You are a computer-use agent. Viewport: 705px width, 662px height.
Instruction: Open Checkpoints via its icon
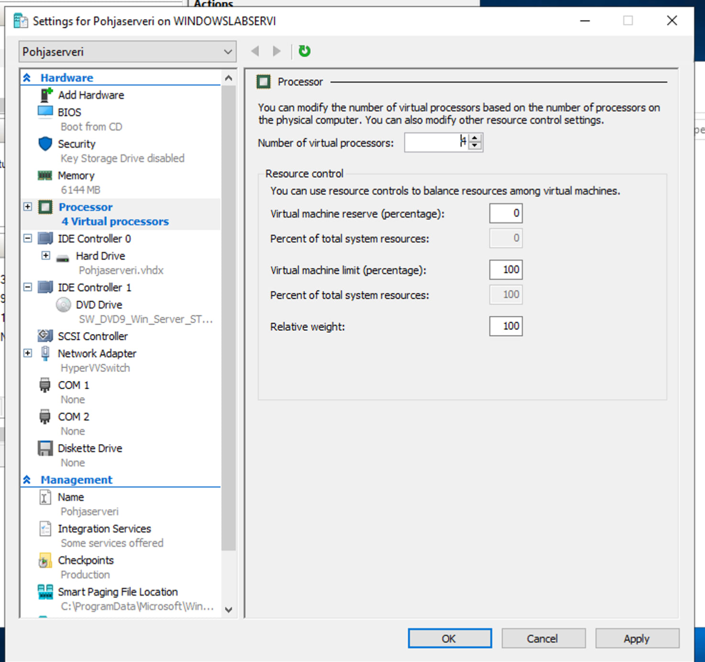point(45,560)
